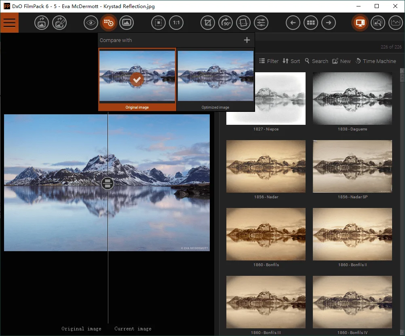405x336 pixels.
Task: Open the hamburger main menu
Action: (x=9, y=23)
